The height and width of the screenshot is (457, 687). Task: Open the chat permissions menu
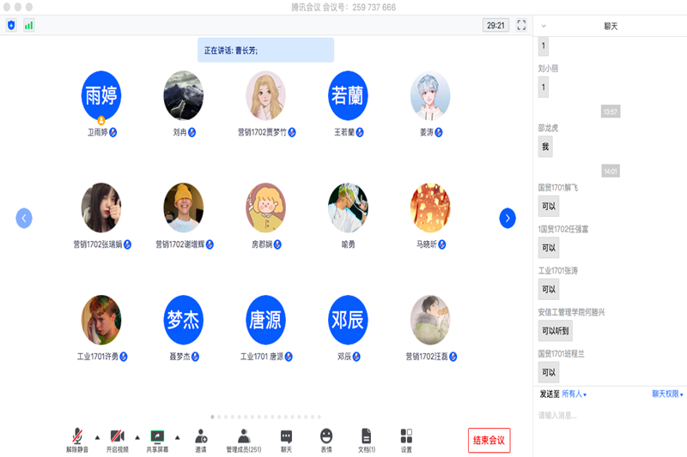667,394
